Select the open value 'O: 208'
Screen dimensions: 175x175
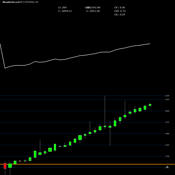(62, 8)
